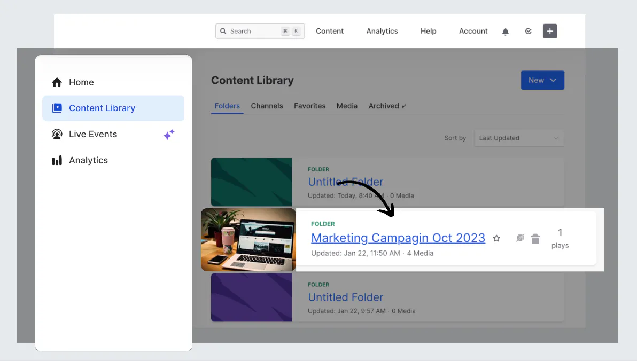This screenshot has width=637, height=361.
Task: Click the sparkle icon beside Live Events
Action: coord(168,135)
